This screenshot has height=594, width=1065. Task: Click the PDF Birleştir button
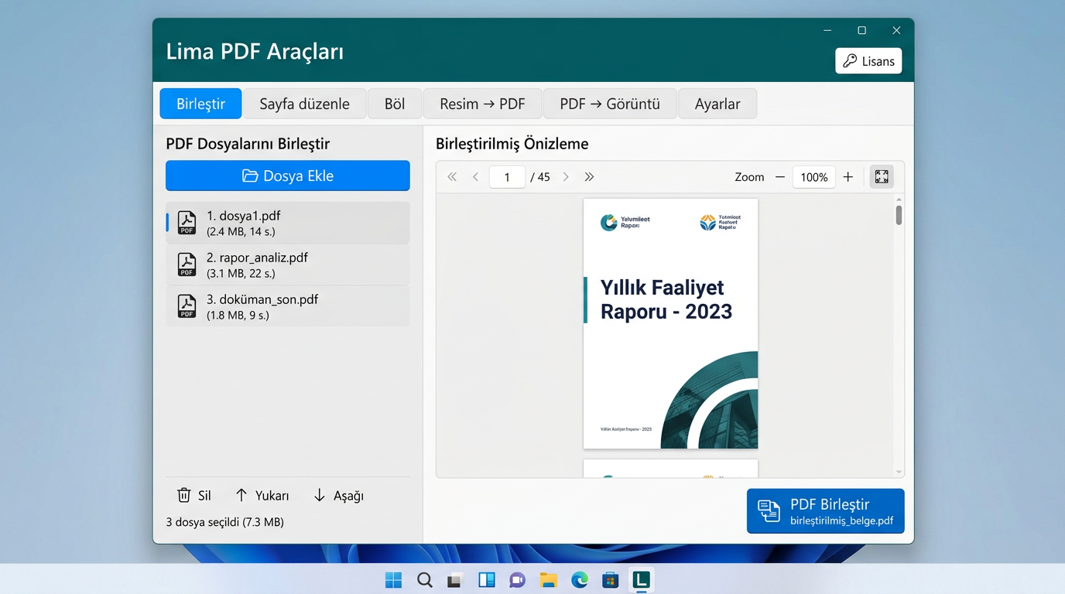click(825, 511)
